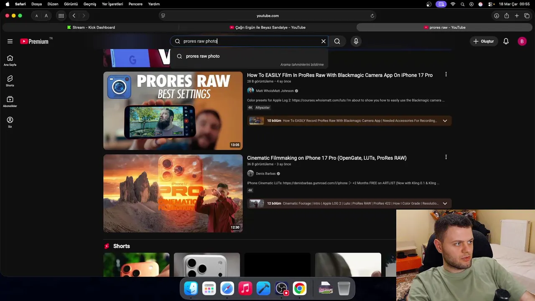The height and width of the screenshot is (301, 535).
Task: Switch to Stream - Kick Dashboard tab
Action: 91,28
